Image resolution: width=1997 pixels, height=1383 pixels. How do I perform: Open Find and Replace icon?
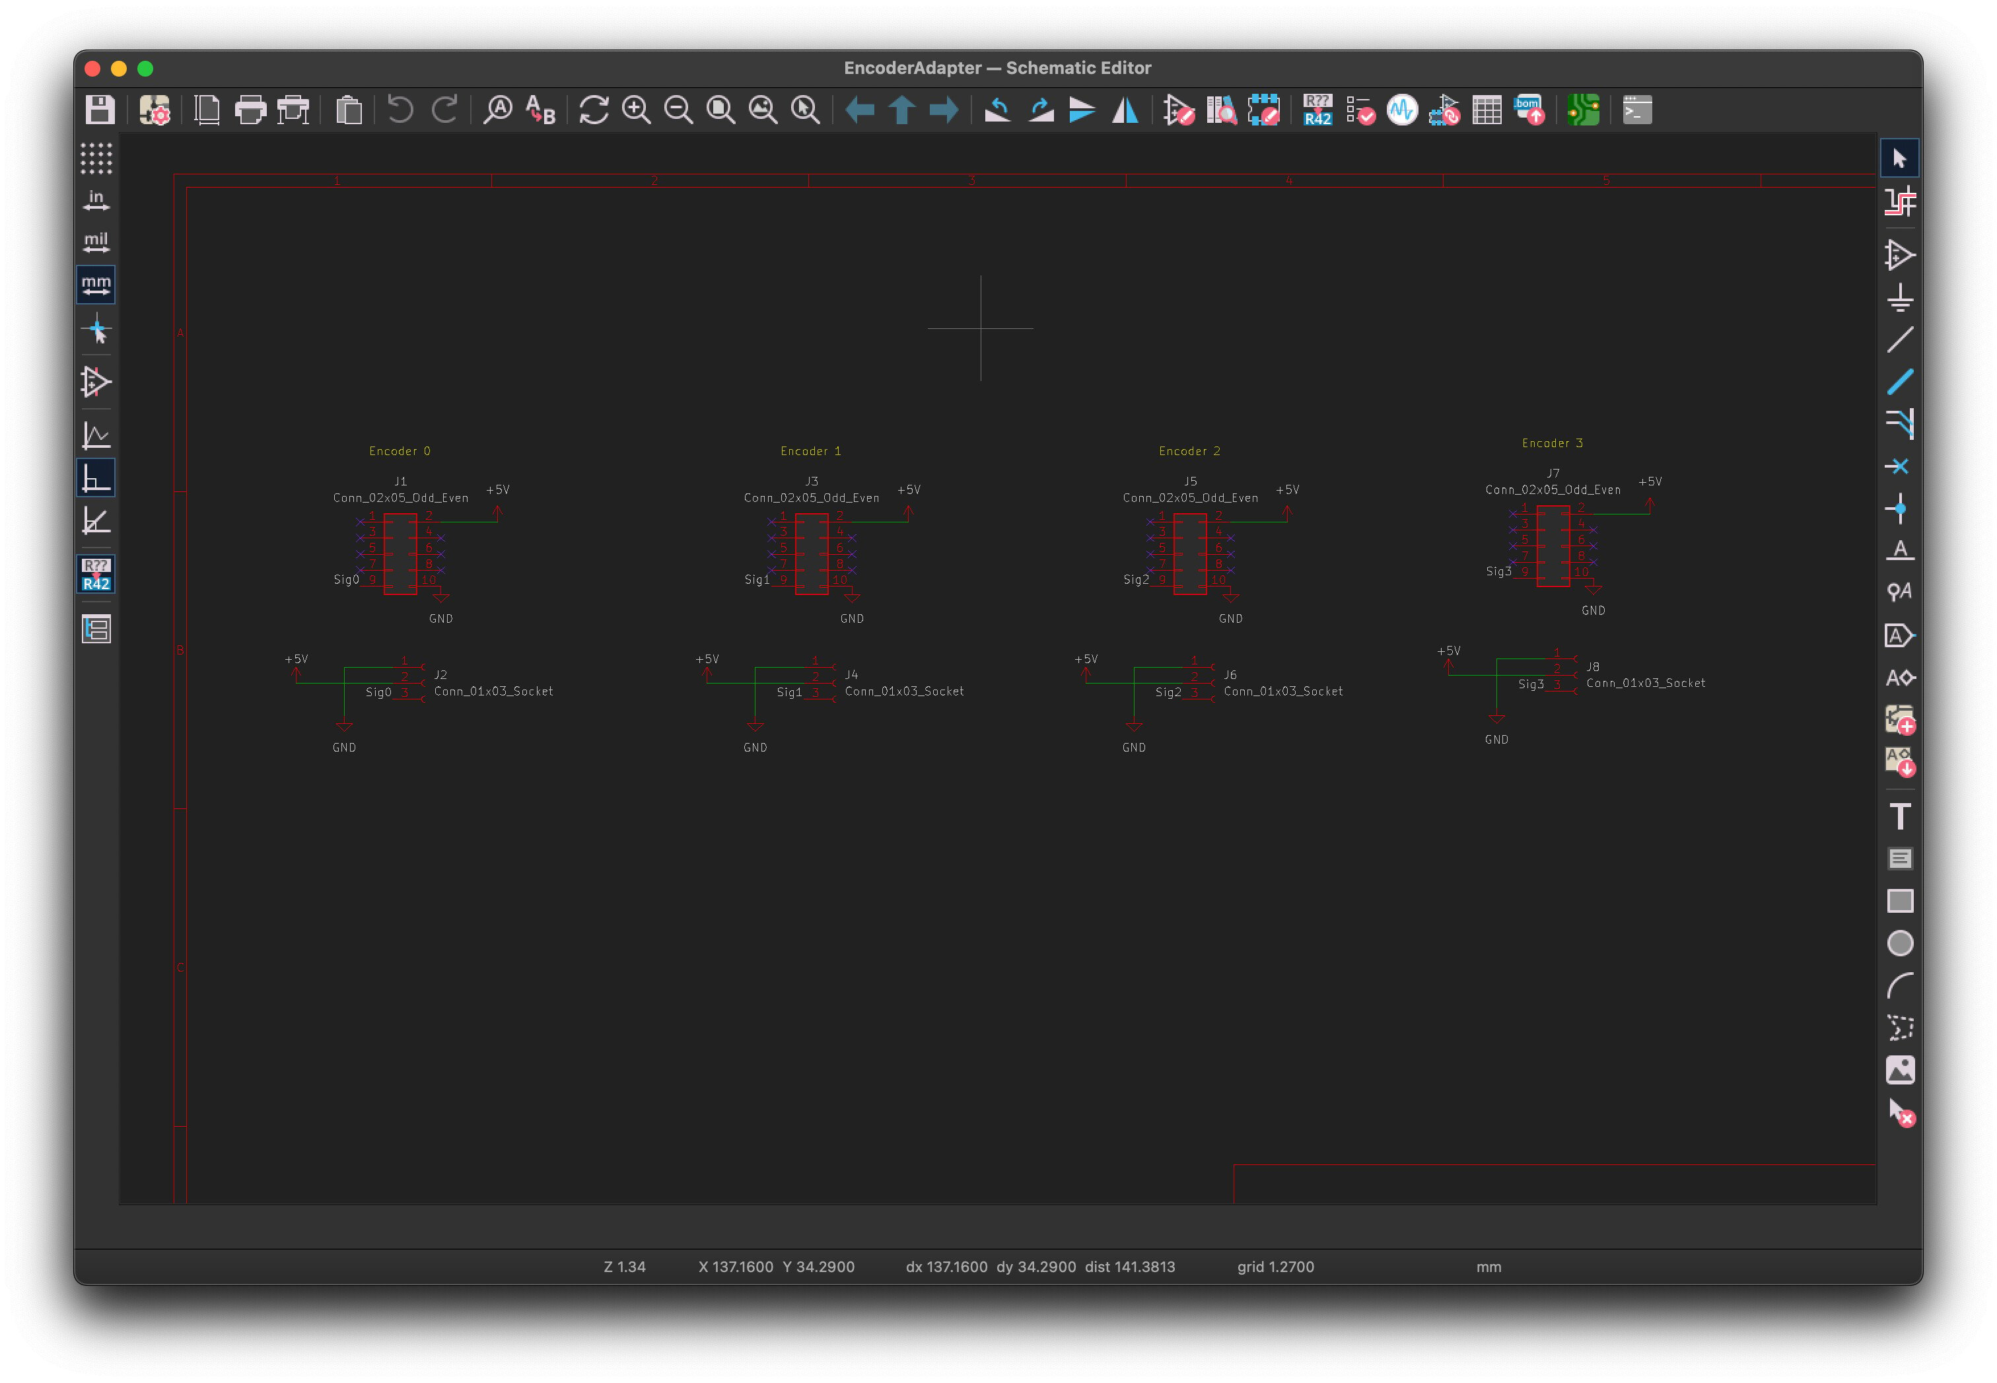tap(541, 110)
